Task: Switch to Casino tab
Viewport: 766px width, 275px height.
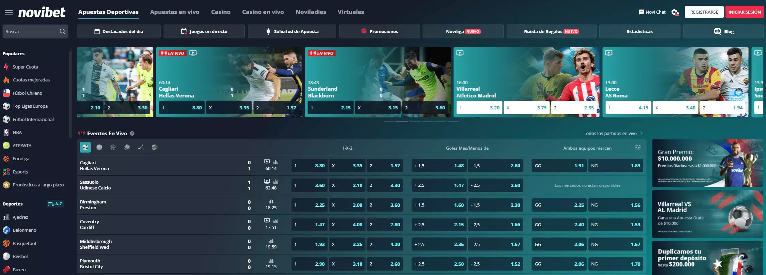Action: (x=221, y=12)
